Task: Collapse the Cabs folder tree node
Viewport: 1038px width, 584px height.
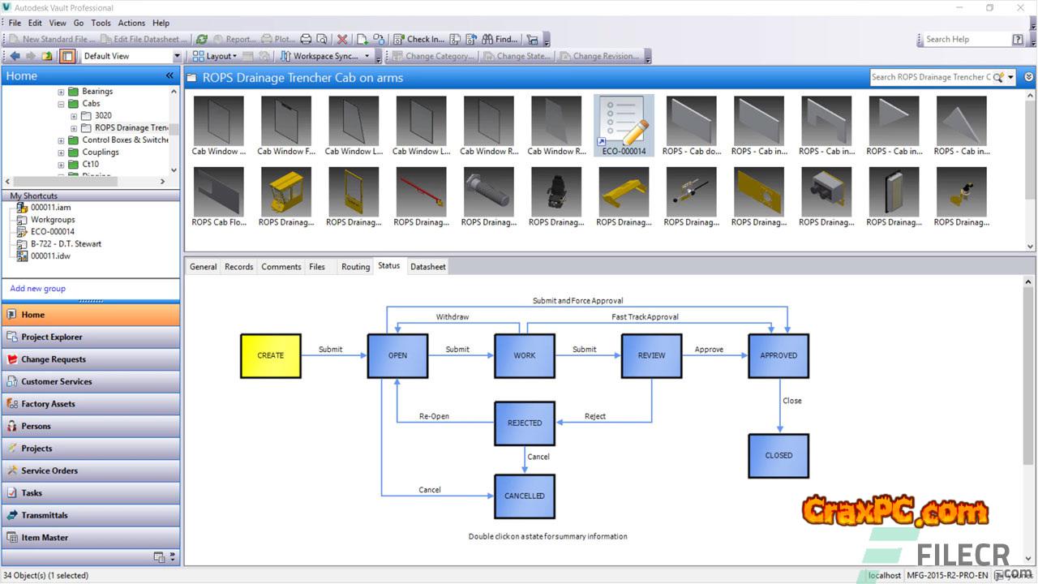Action: click(x=62, y=104)
